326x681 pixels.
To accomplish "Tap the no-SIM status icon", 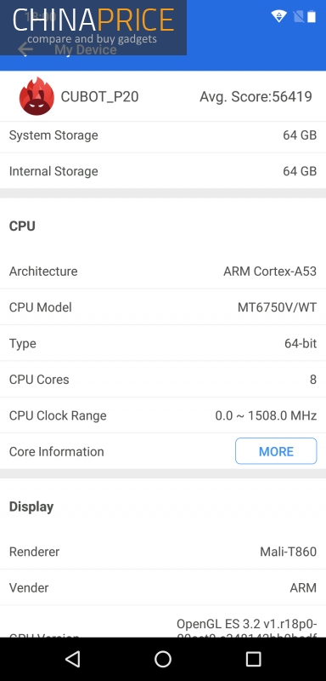I will click(x=298, y=16).
